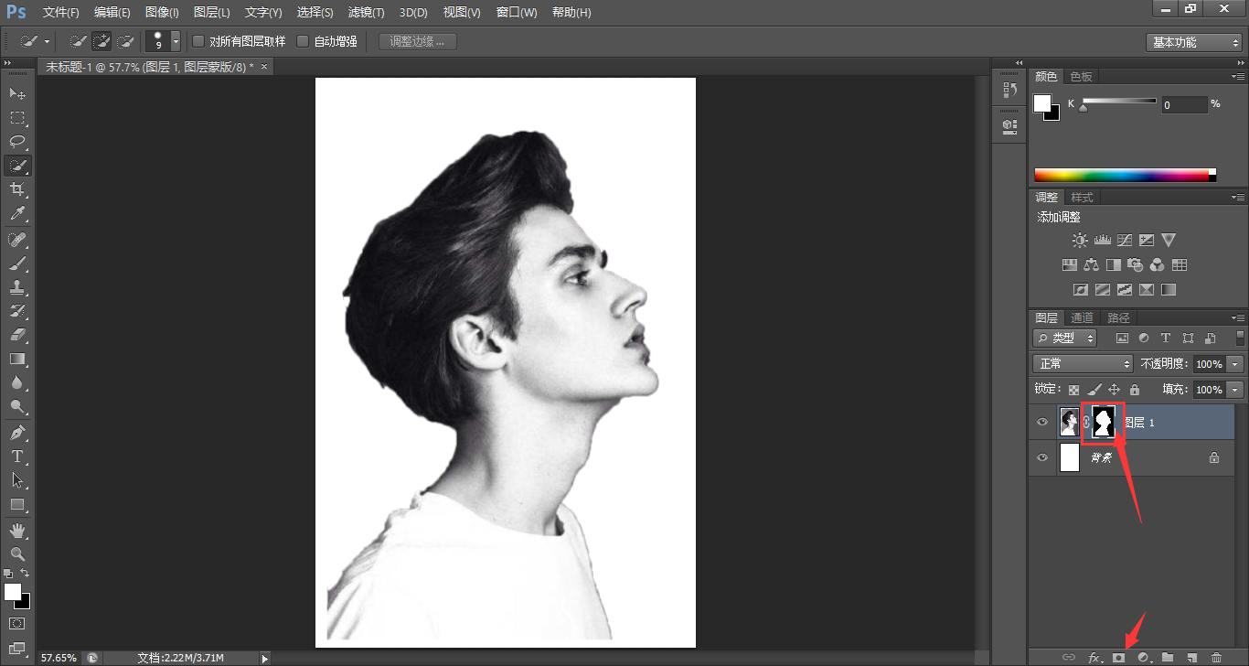Screen dimensions: 1249x666
Task: Click the 调整边缘... button
Action: pos(418,41)
